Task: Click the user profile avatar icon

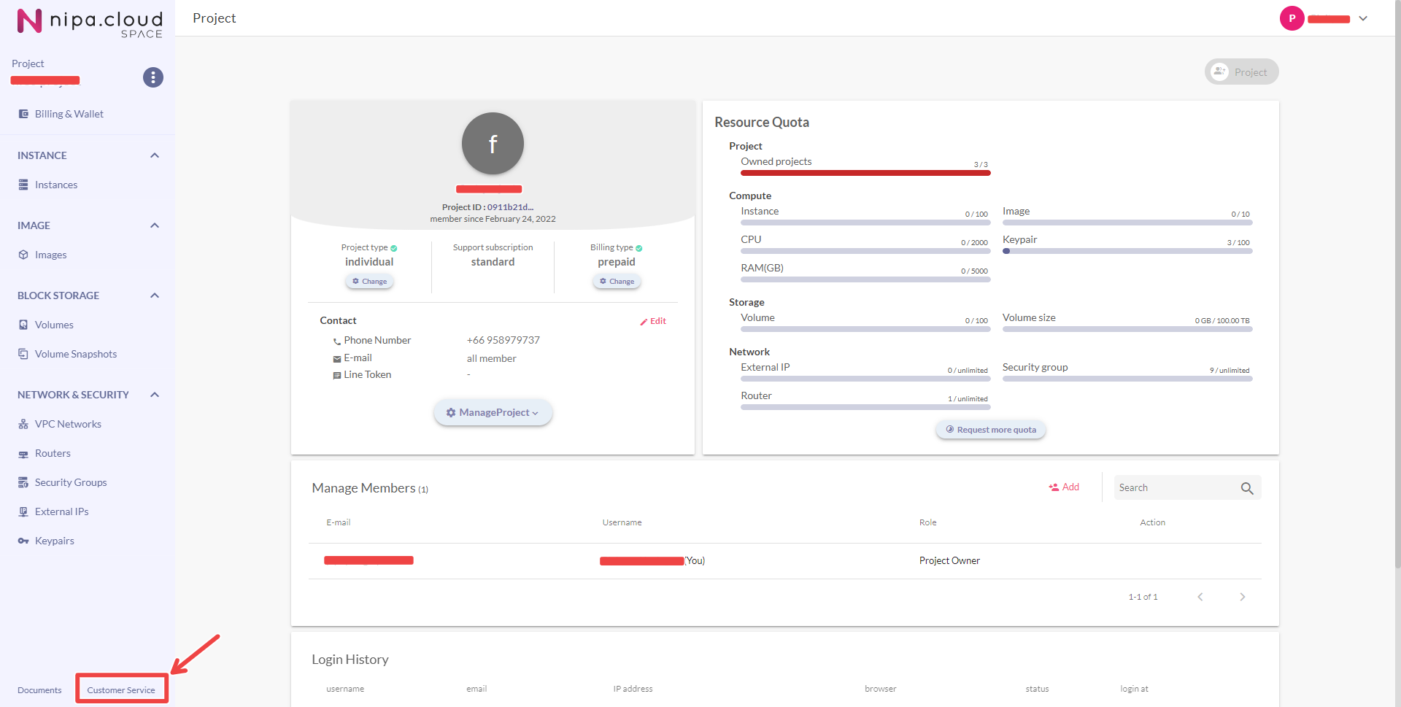Action: pyautogui.click(x=1292, y=18)
